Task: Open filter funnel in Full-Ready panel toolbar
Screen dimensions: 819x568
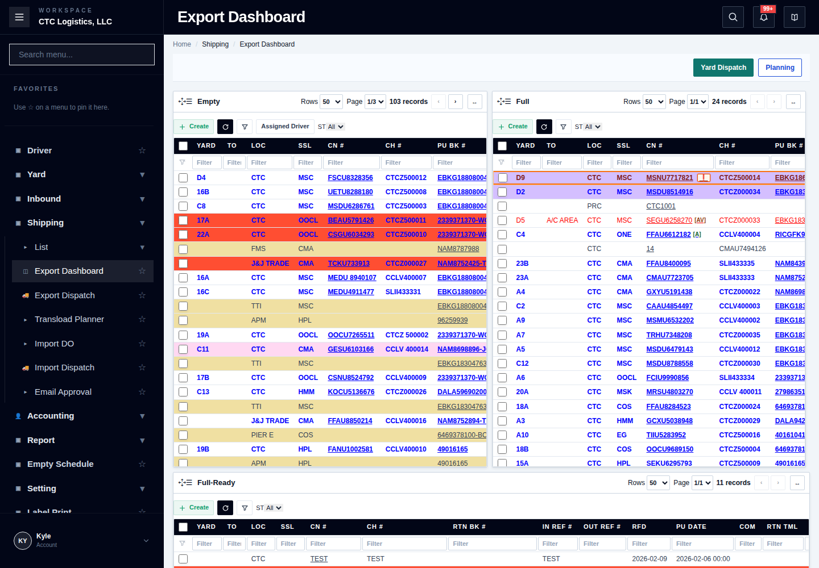Action: point(245,508)
